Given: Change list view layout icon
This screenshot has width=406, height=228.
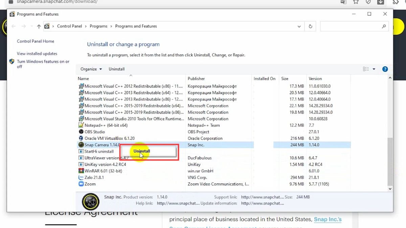Looking at the screenshot, I should coord(366,69).
